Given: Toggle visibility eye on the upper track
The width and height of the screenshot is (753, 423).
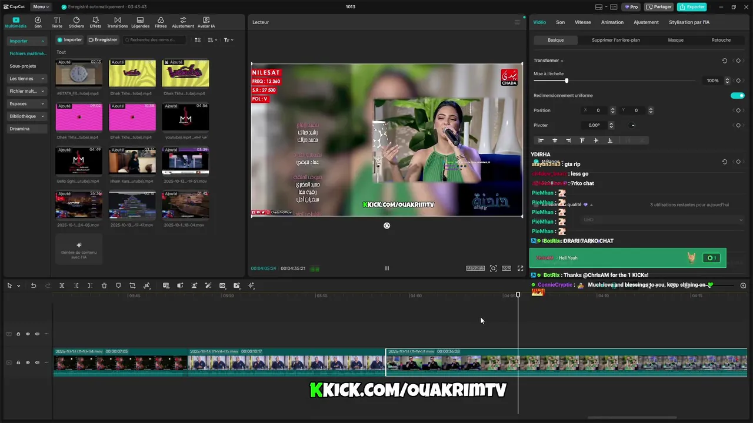Looking at the screenshot, I should [28, 334].
